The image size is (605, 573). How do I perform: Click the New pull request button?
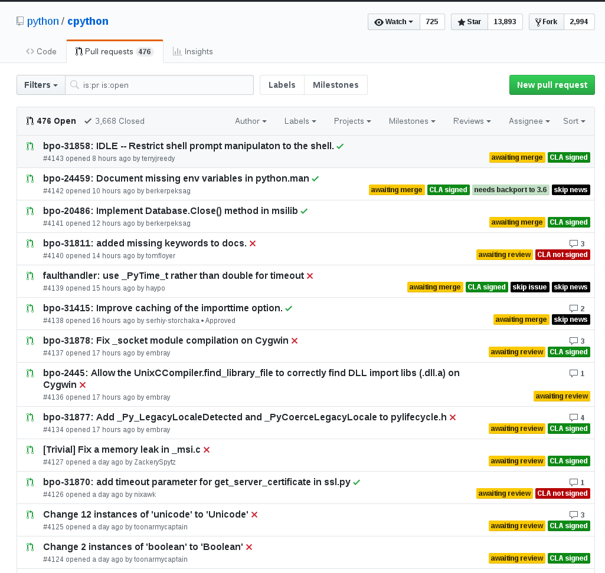pos(552,85)
